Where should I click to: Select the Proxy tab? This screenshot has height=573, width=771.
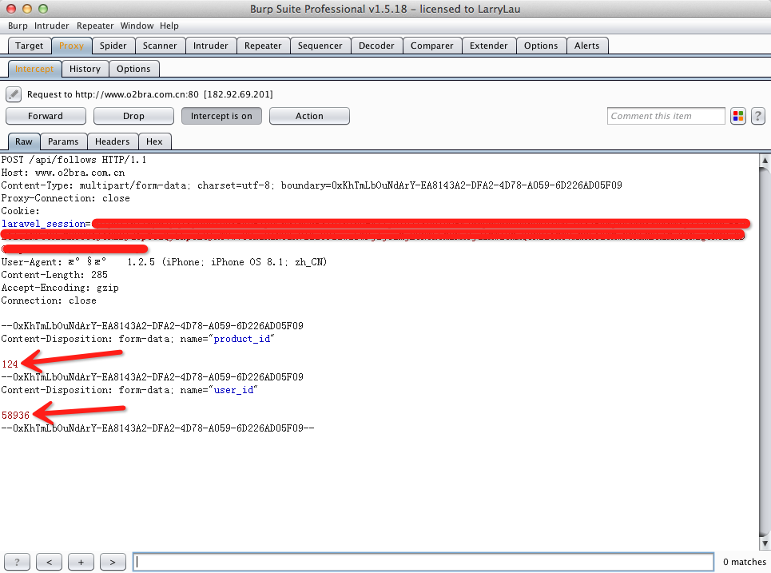[x=71, y=46]
